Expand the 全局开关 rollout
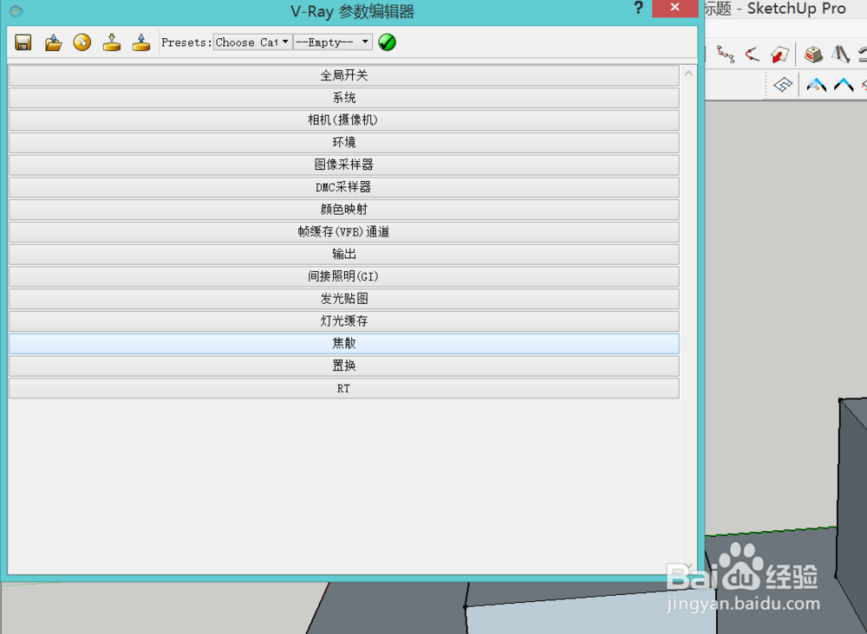 tap(344, 75)
